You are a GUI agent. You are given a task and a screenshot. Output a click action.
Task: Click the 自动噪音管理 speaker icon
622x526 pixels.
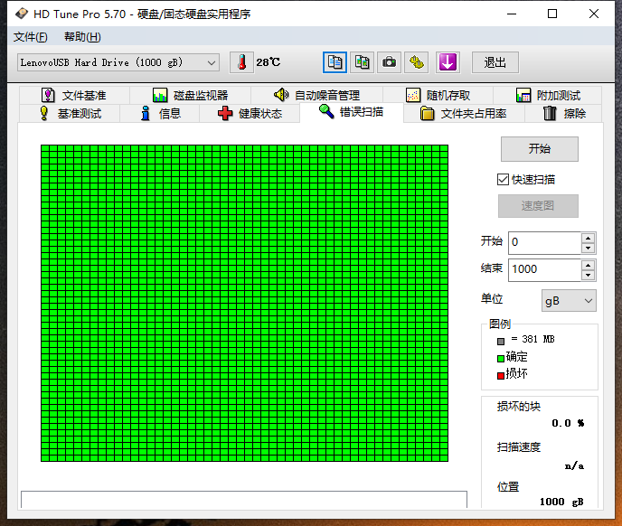[281, 95]
